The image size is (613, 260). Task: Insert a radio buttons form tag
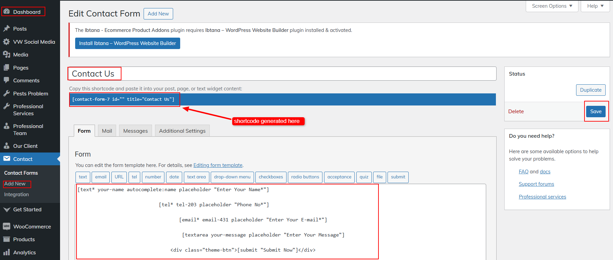pos(305,177)
